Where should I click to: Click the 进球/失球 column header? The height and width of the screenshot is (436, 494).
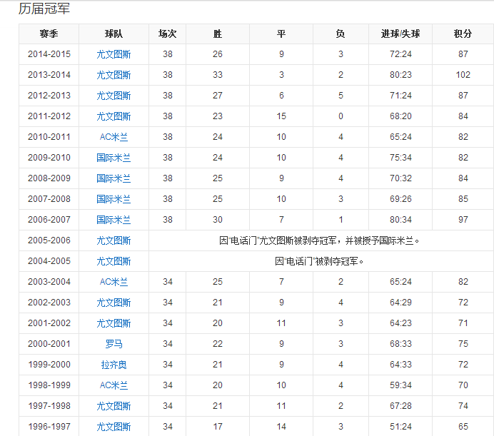pyautogui.click(x=400, y=34)
